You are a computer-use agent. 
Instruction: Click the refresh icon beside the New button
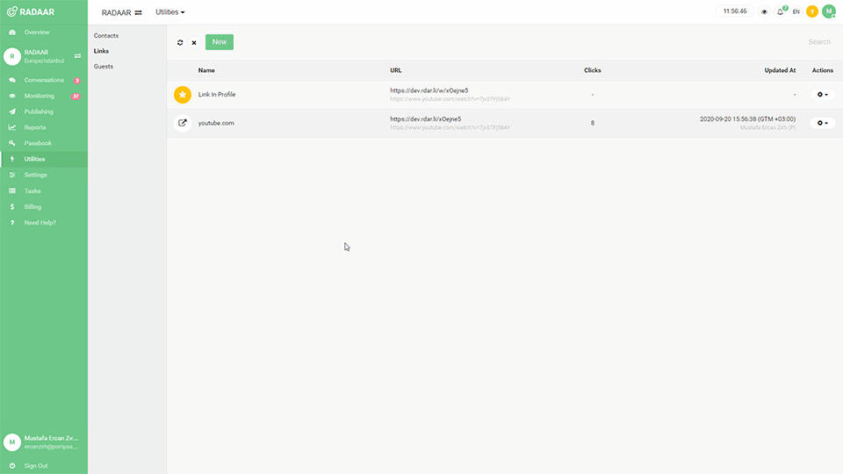(x=180, y=42)
